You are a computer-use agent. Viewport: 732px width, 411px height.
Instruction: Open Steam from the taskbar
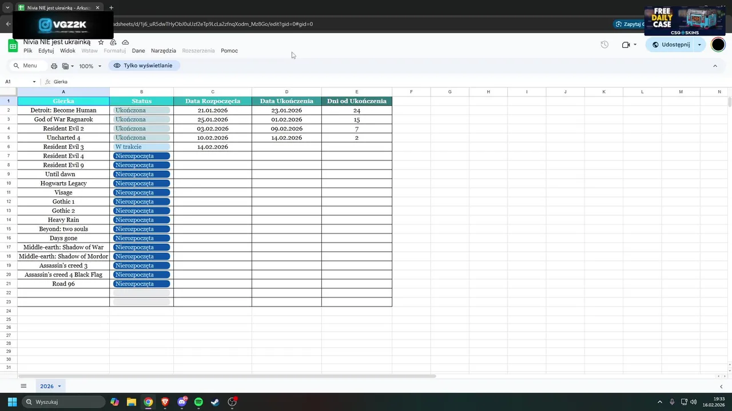tap(215, 402)
